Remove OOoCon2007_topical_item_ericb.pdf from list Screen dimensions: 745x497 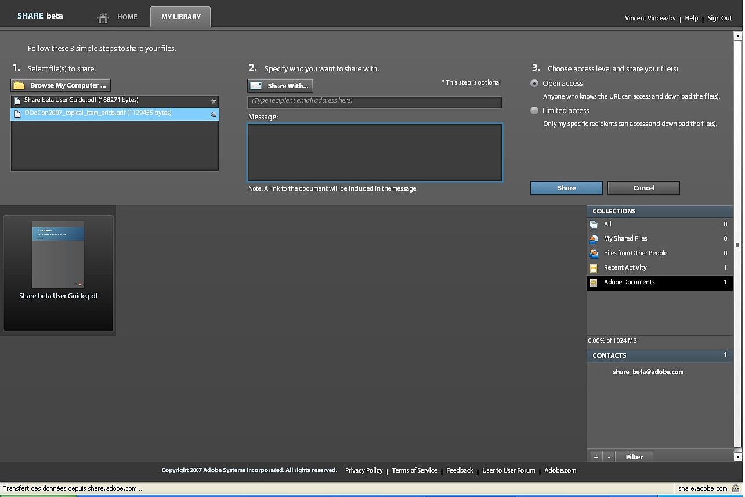coord(214,114)
